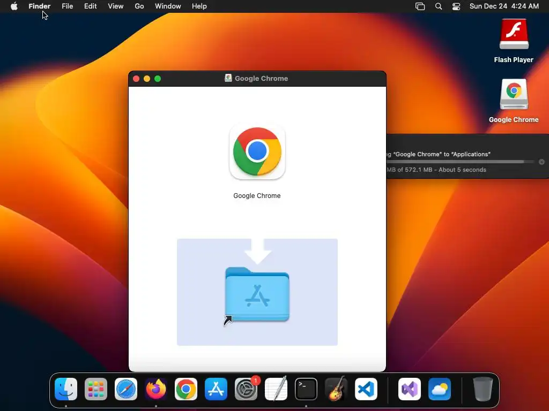549x411 pixels.
Task: Open Visual Studio purple Dock icon
Action: point(409,389)
